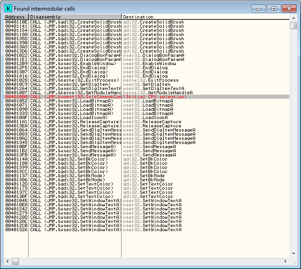Select the GetDlgItem call at 004010C9
Viewport: 301px width, 269px height.
[x=147, y=84]
